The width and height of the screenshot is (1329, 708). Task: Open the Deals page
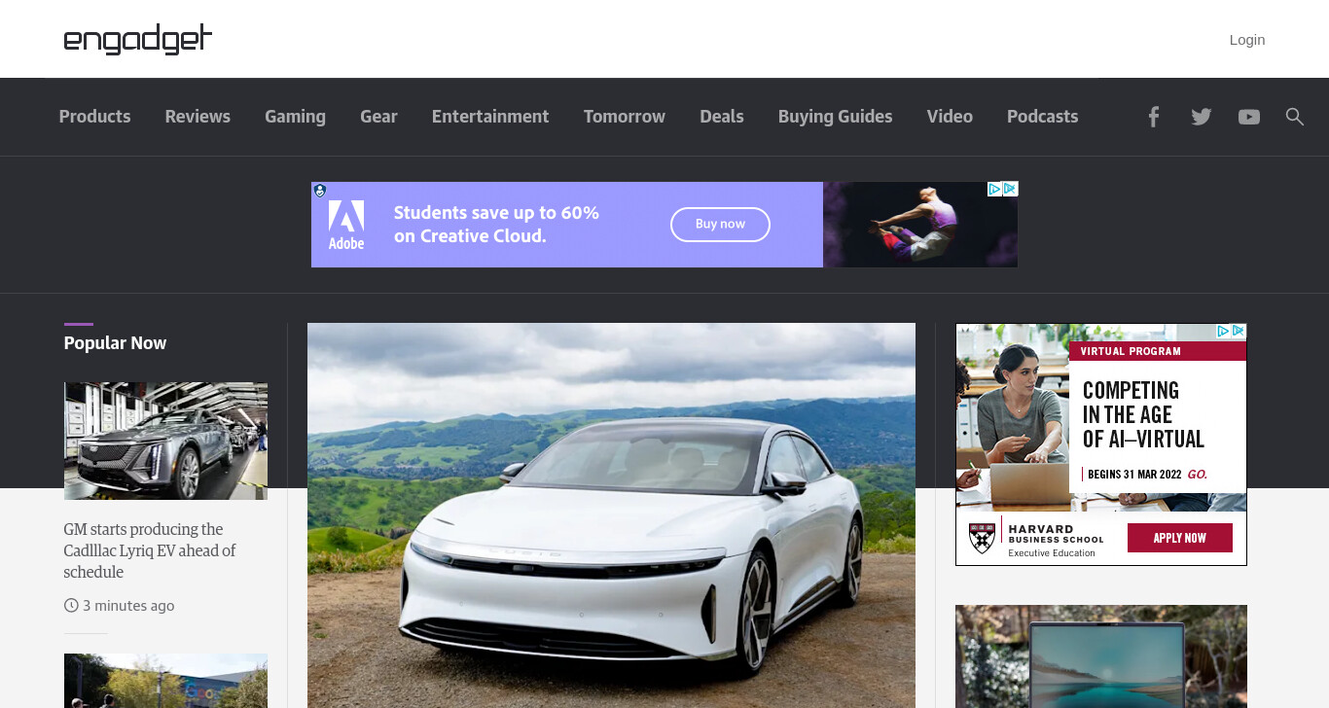point(721,117)
